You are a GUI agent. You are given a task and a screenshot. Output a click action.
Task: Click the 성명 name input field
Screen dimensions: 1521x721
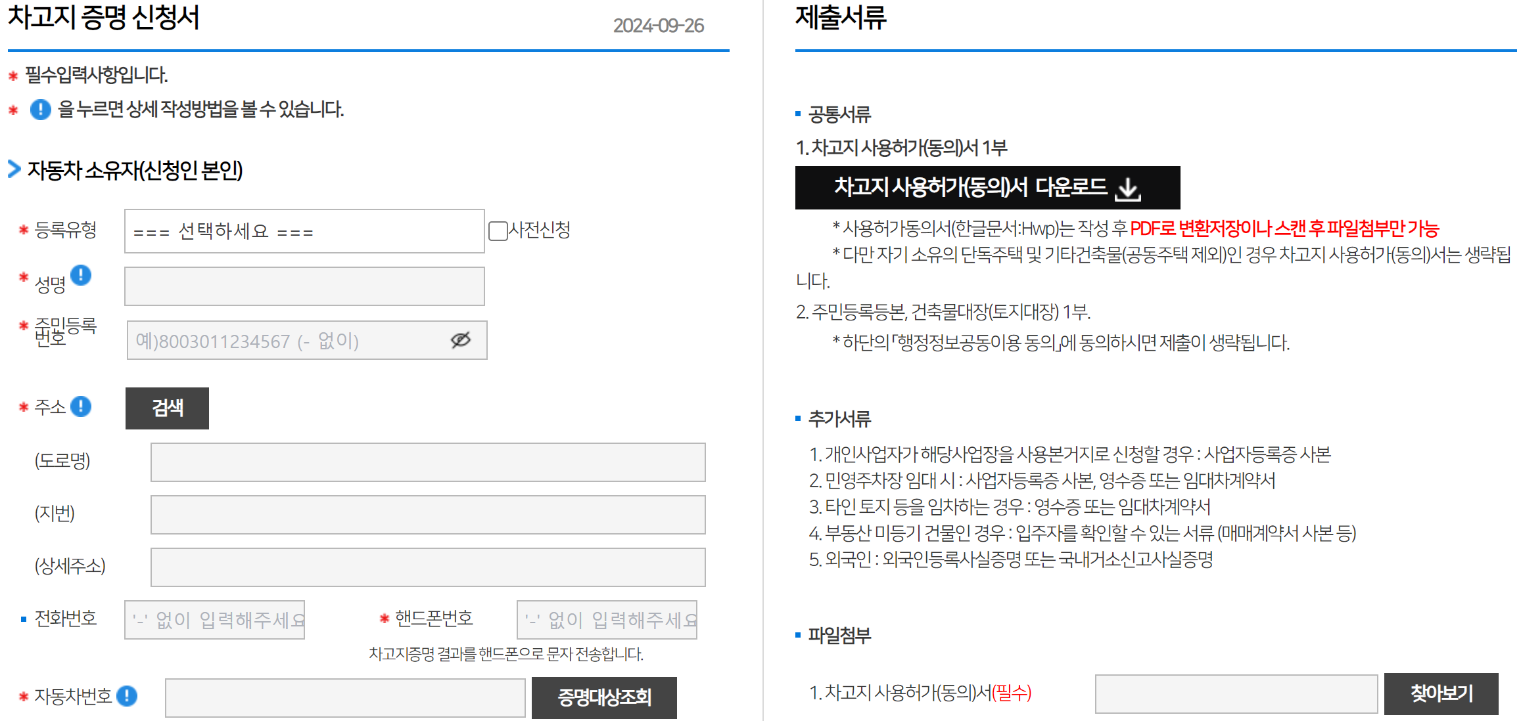click(304, 286)
